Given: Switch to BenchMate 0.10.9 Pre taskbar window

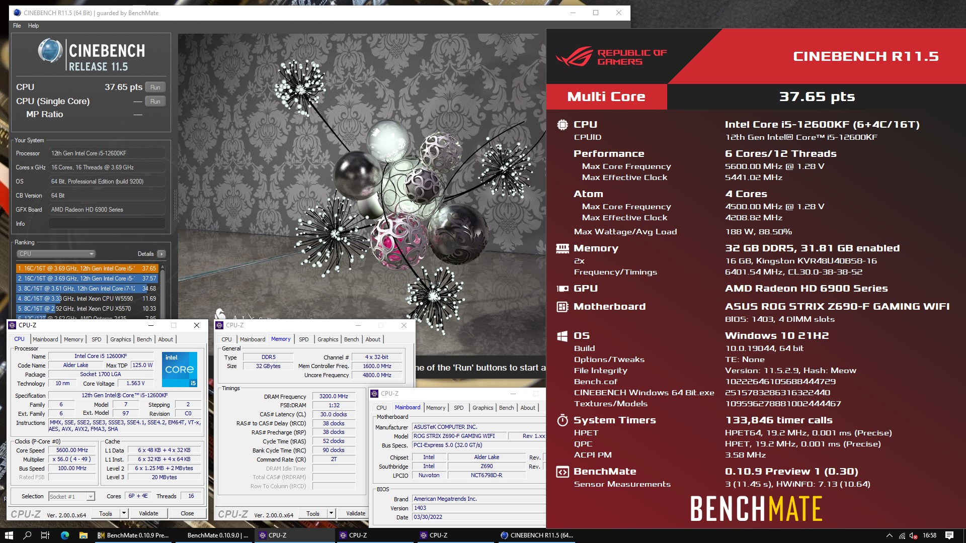Looking at the screenshot, I should [x=133, y=535].
